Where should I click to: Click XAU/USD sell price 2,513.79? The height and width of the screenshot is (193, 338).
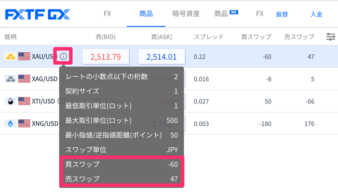pyautogui.click(x=105, y=57)
